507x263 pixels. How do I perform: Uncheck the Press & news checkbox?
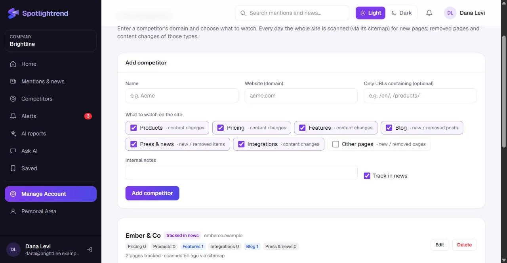[x=133, y=144]
